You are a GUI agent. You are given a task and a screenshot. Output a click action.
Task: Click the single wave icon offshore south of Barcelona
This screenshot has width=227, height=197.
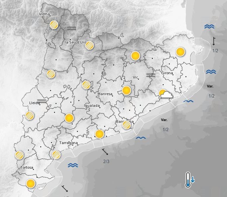pos(141,138)
